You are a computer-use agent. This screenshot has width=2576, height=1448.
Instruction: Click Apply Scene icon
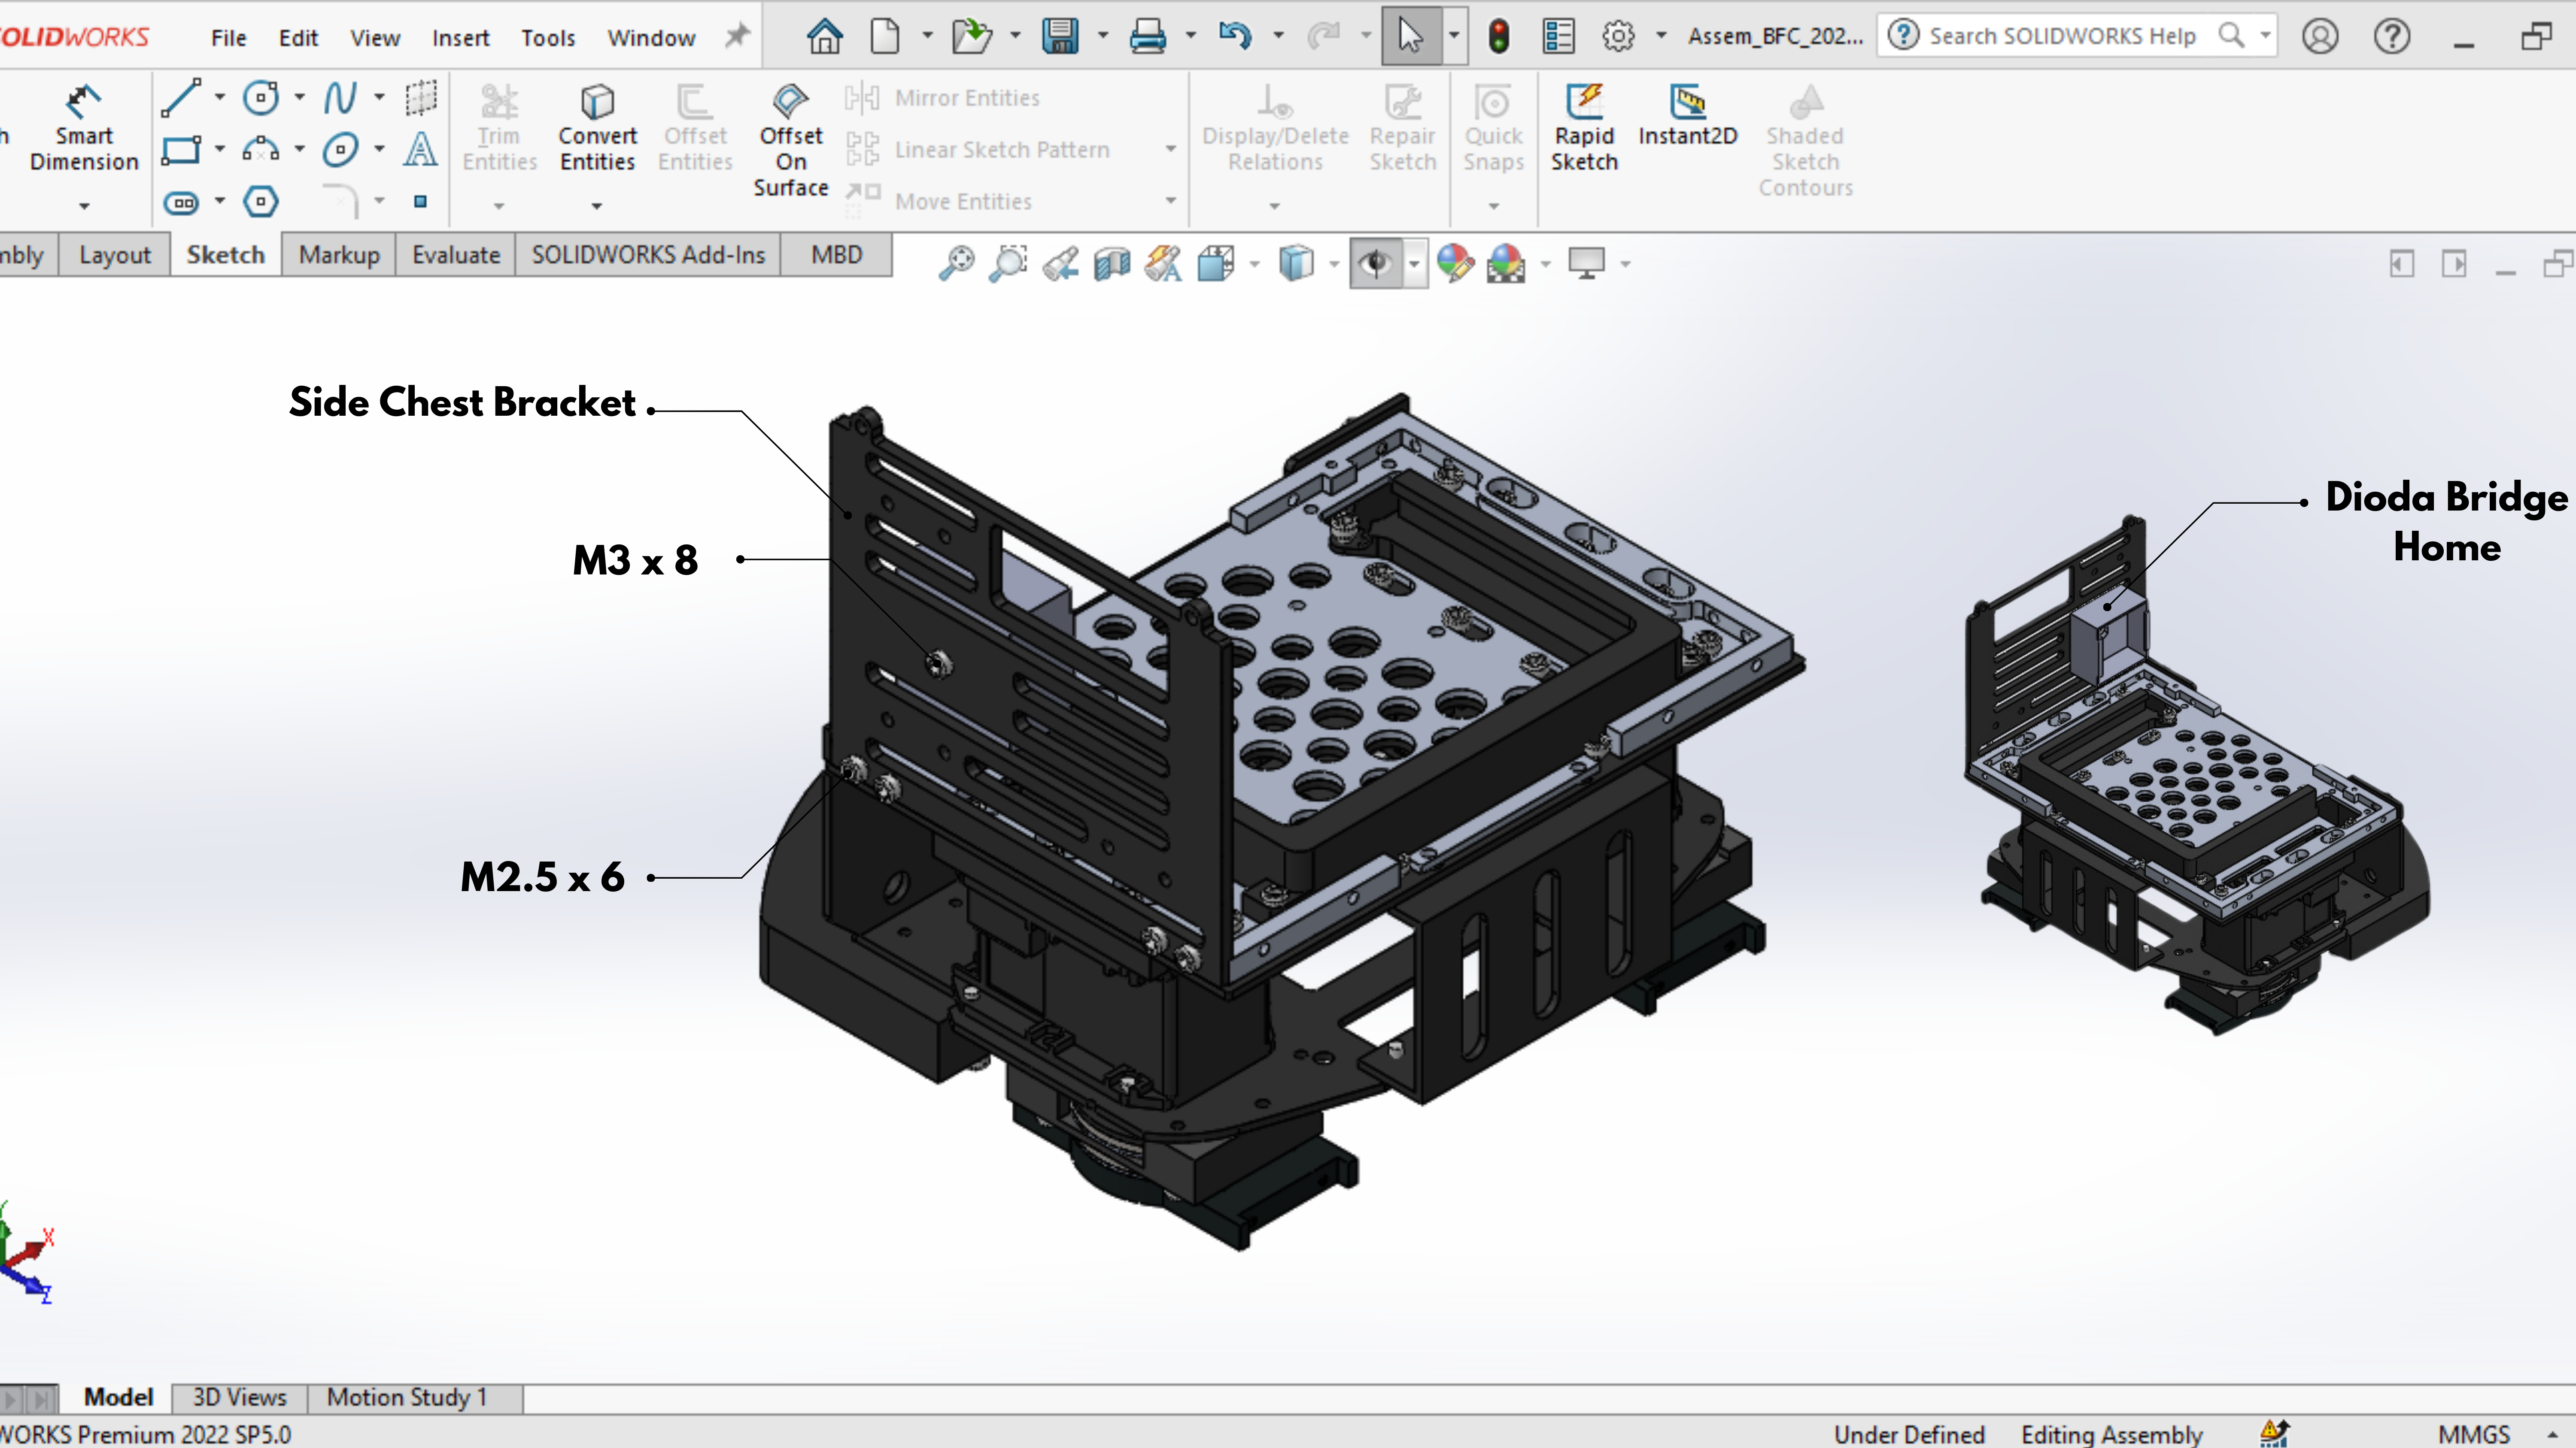click(x=1507, y=264)
